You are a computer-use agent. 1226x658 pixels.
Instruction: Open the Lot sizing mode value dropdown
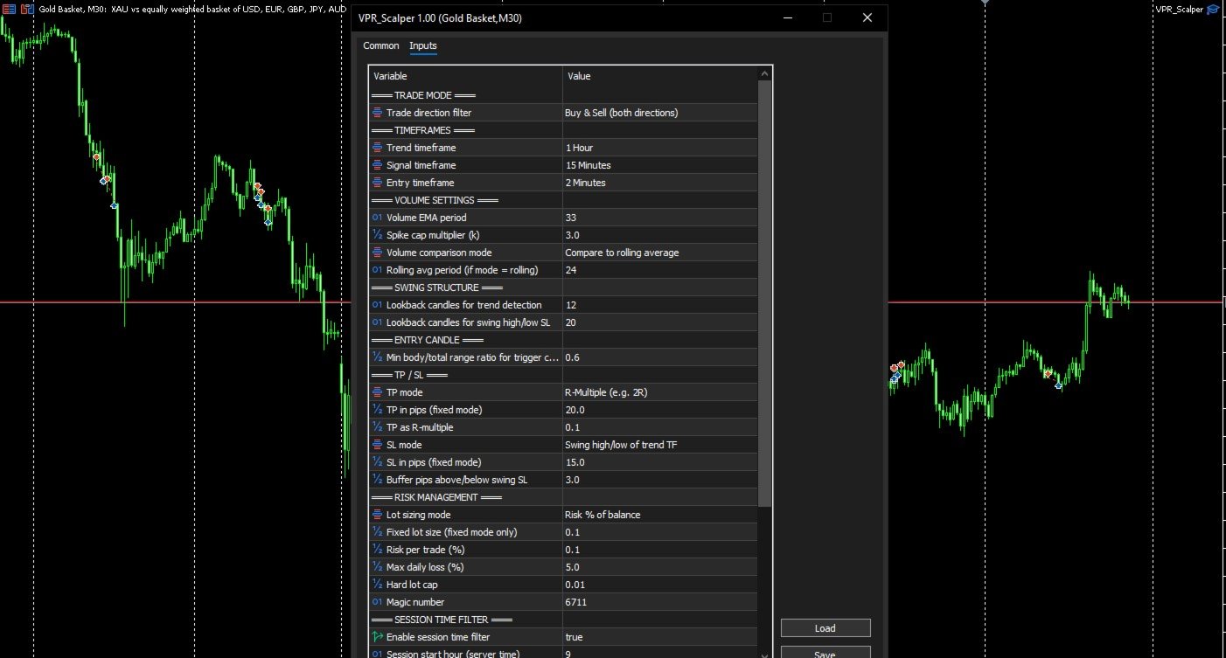[659, 515]
